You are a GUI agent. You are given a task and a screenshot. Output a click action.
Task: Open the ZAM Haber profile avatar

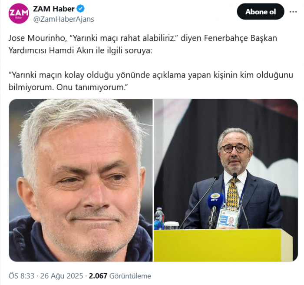click(x=19, y=13)
